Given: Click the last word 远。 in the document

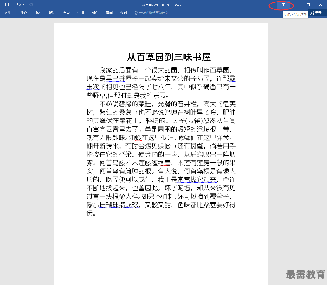Looking at the screenshot, I should click(x=91, y=213).
